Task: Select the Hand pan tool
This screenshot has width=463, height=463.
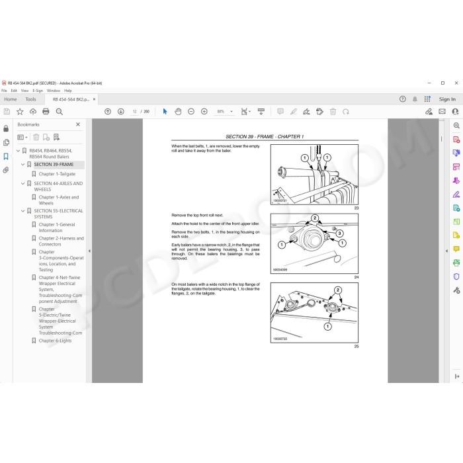Action: tap(178, 112)
